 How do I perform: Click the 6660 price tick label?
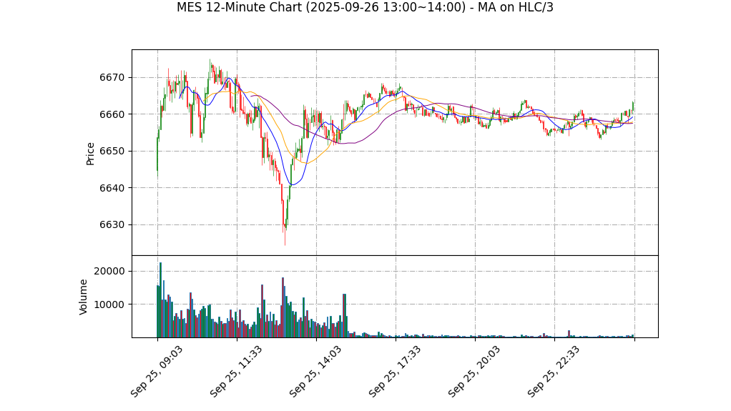click(112, 114)
